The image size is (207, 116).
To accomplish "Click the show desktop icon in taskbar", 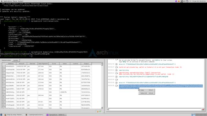I will tap(1, 115).
